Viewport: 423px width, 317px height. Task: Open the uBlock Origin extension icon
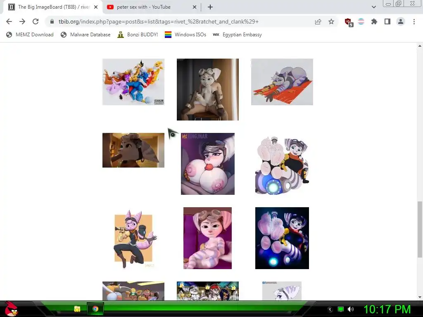point(349,22)
